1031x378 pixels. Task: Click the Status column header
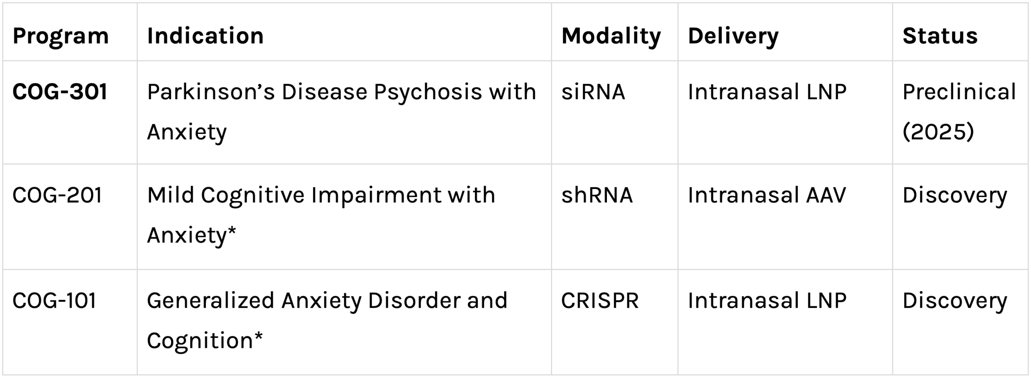click(x=961, y=32)
